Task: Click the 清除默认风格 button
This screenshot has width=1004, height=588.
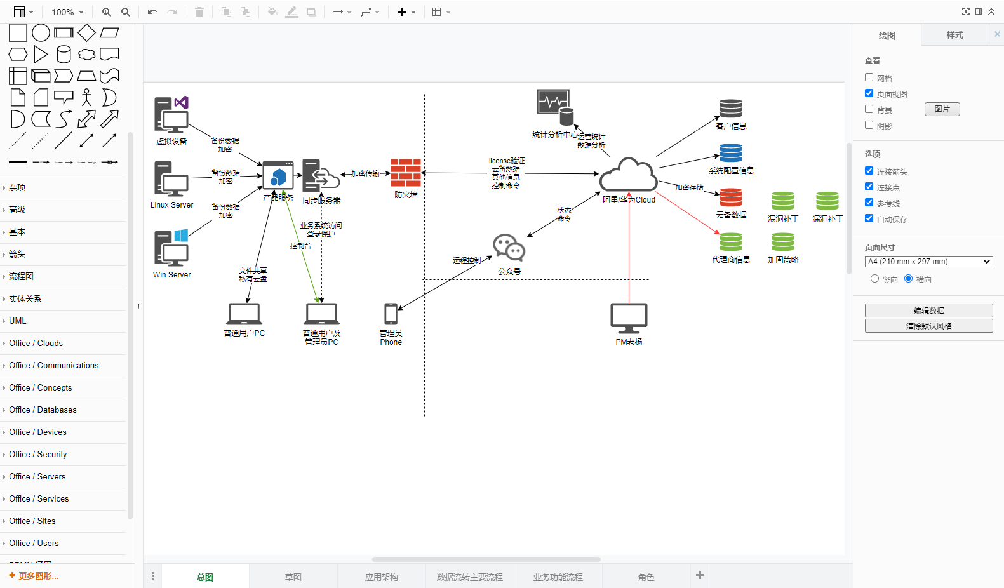Action: pyautogui.click(x=928, y=326)
